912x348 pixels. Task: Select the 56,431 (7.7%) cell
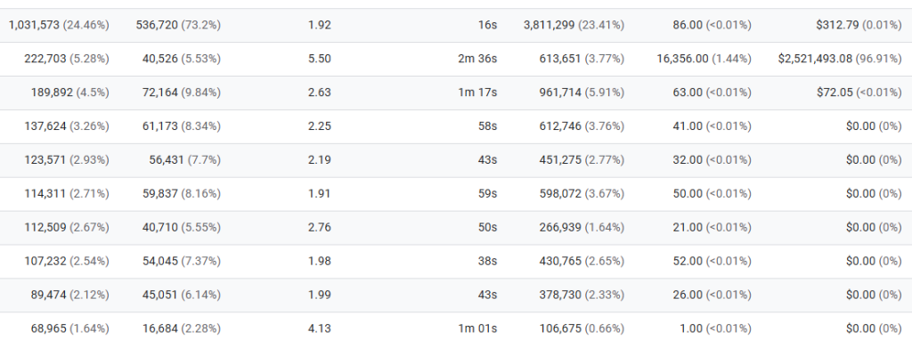[185, 160]
